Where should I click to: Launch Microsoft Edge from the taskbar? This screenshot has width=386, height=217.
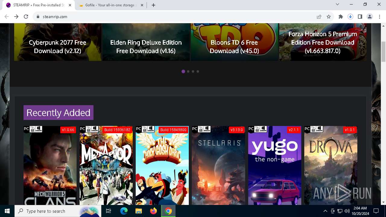[124, 211]
